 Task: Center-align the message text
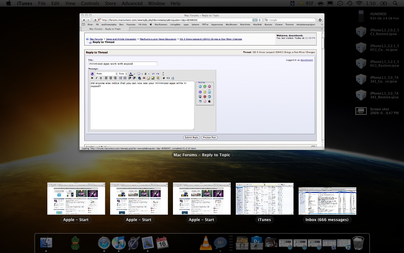tap(111, 78)
